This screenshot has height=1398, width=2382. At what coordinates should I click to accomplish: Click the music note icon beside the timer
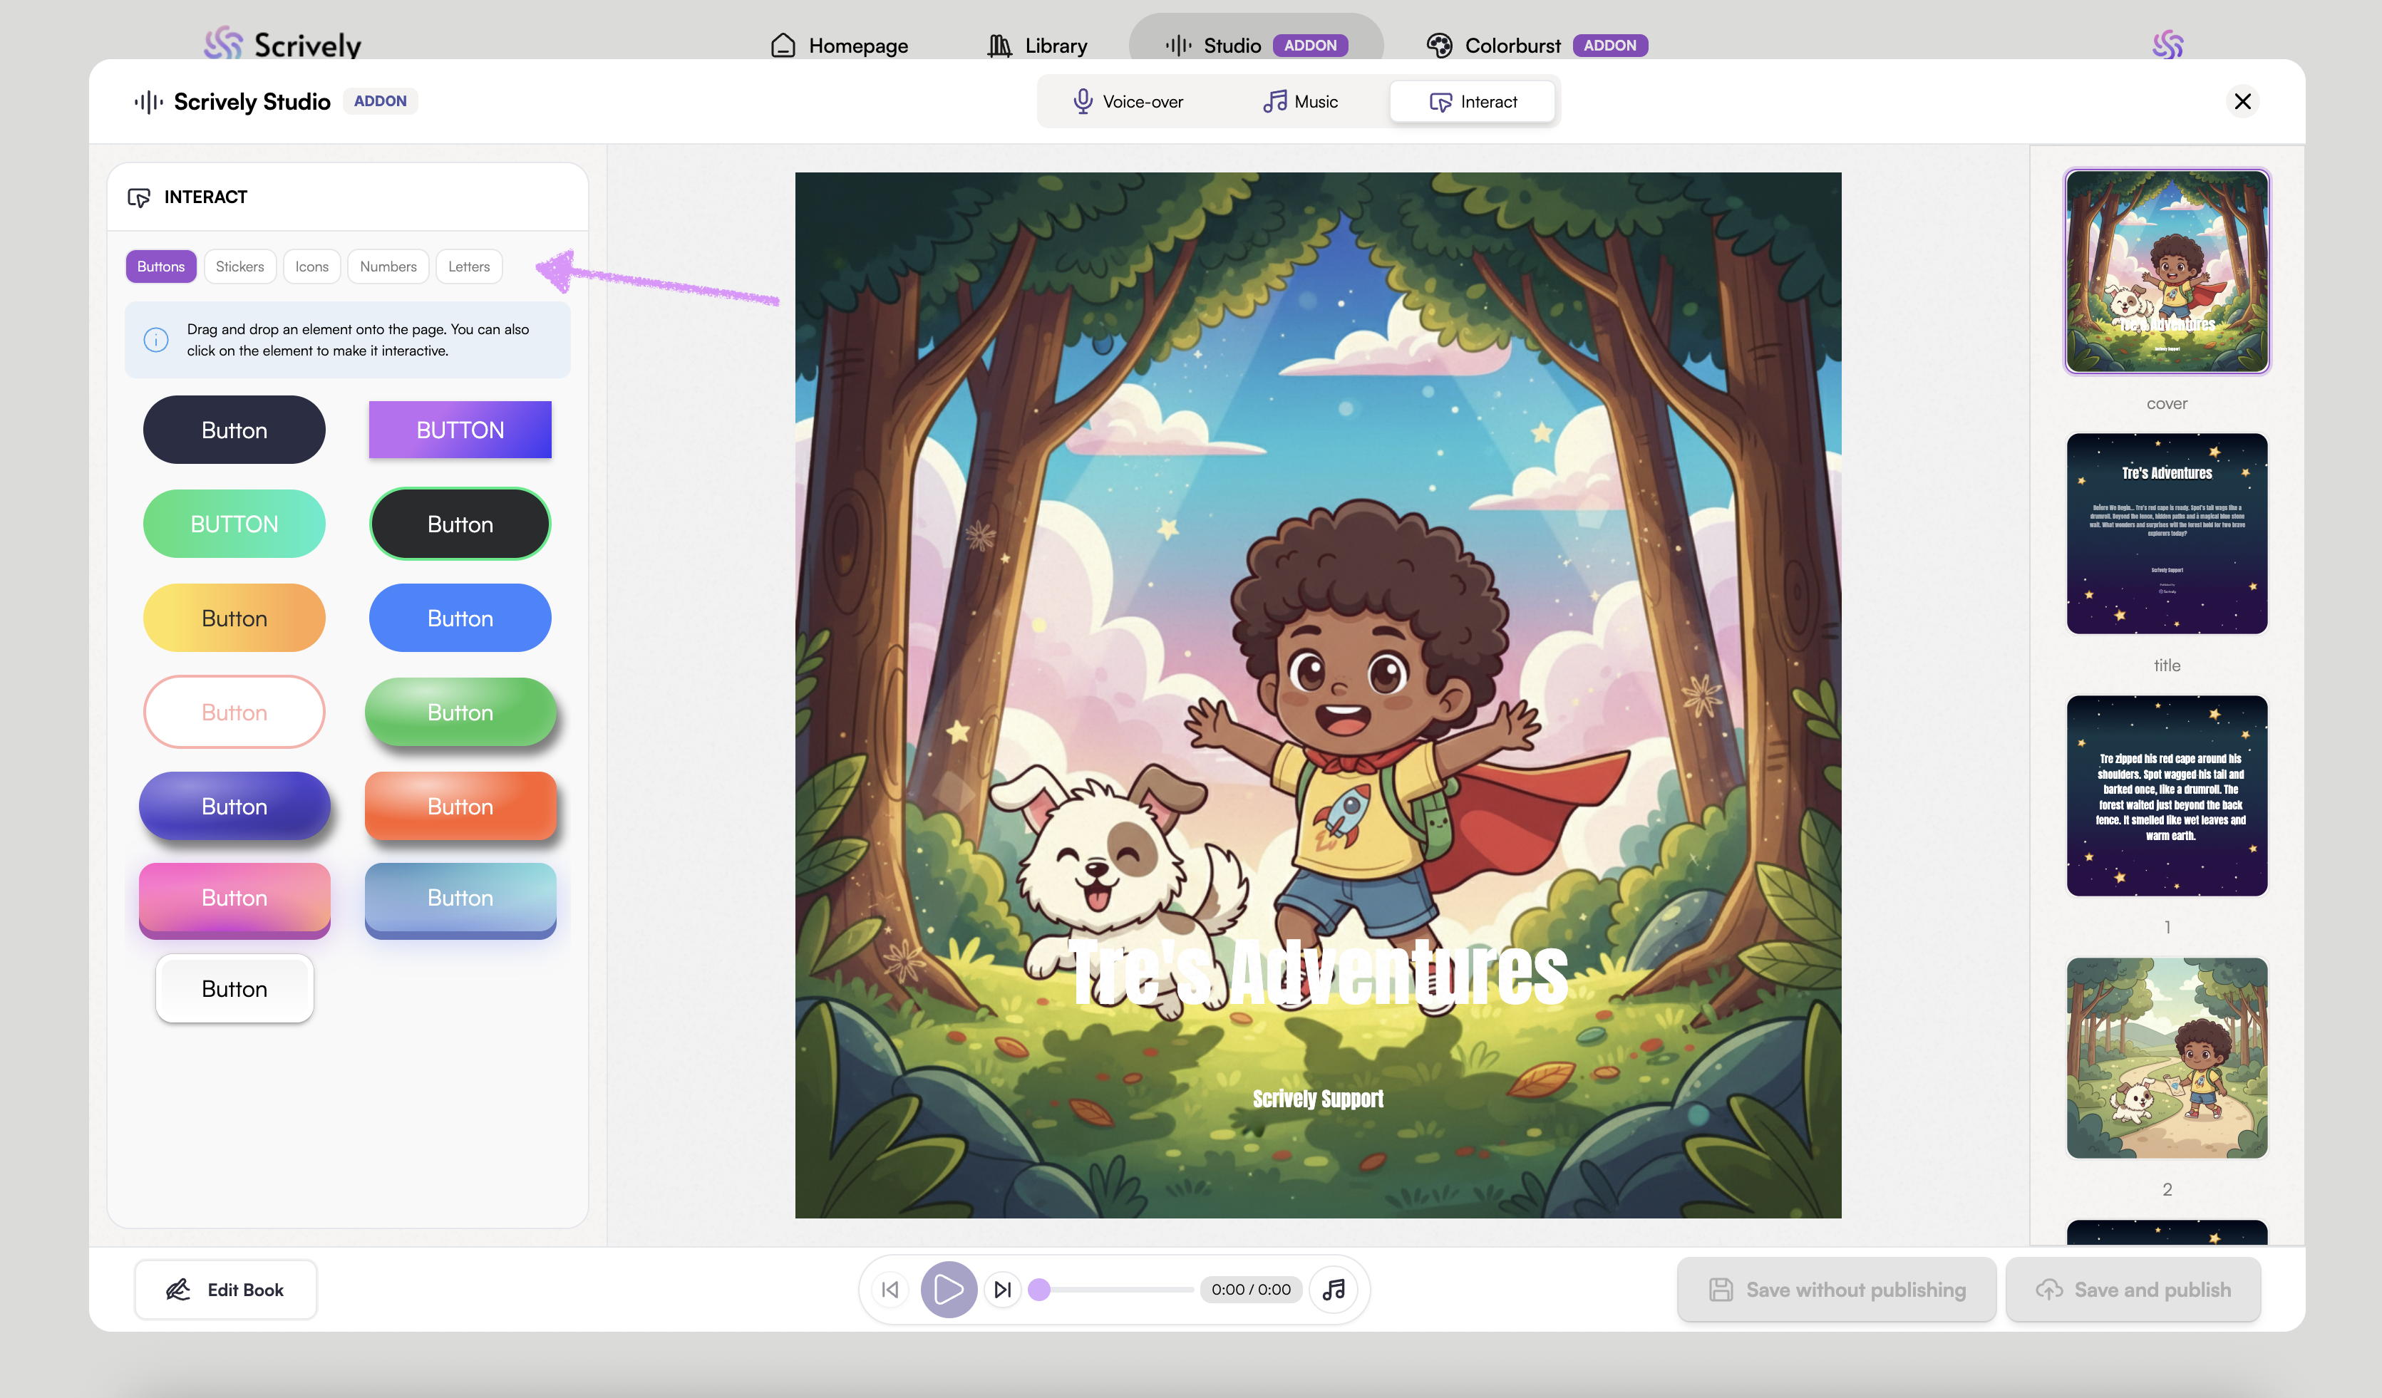pos(1334,1289)
